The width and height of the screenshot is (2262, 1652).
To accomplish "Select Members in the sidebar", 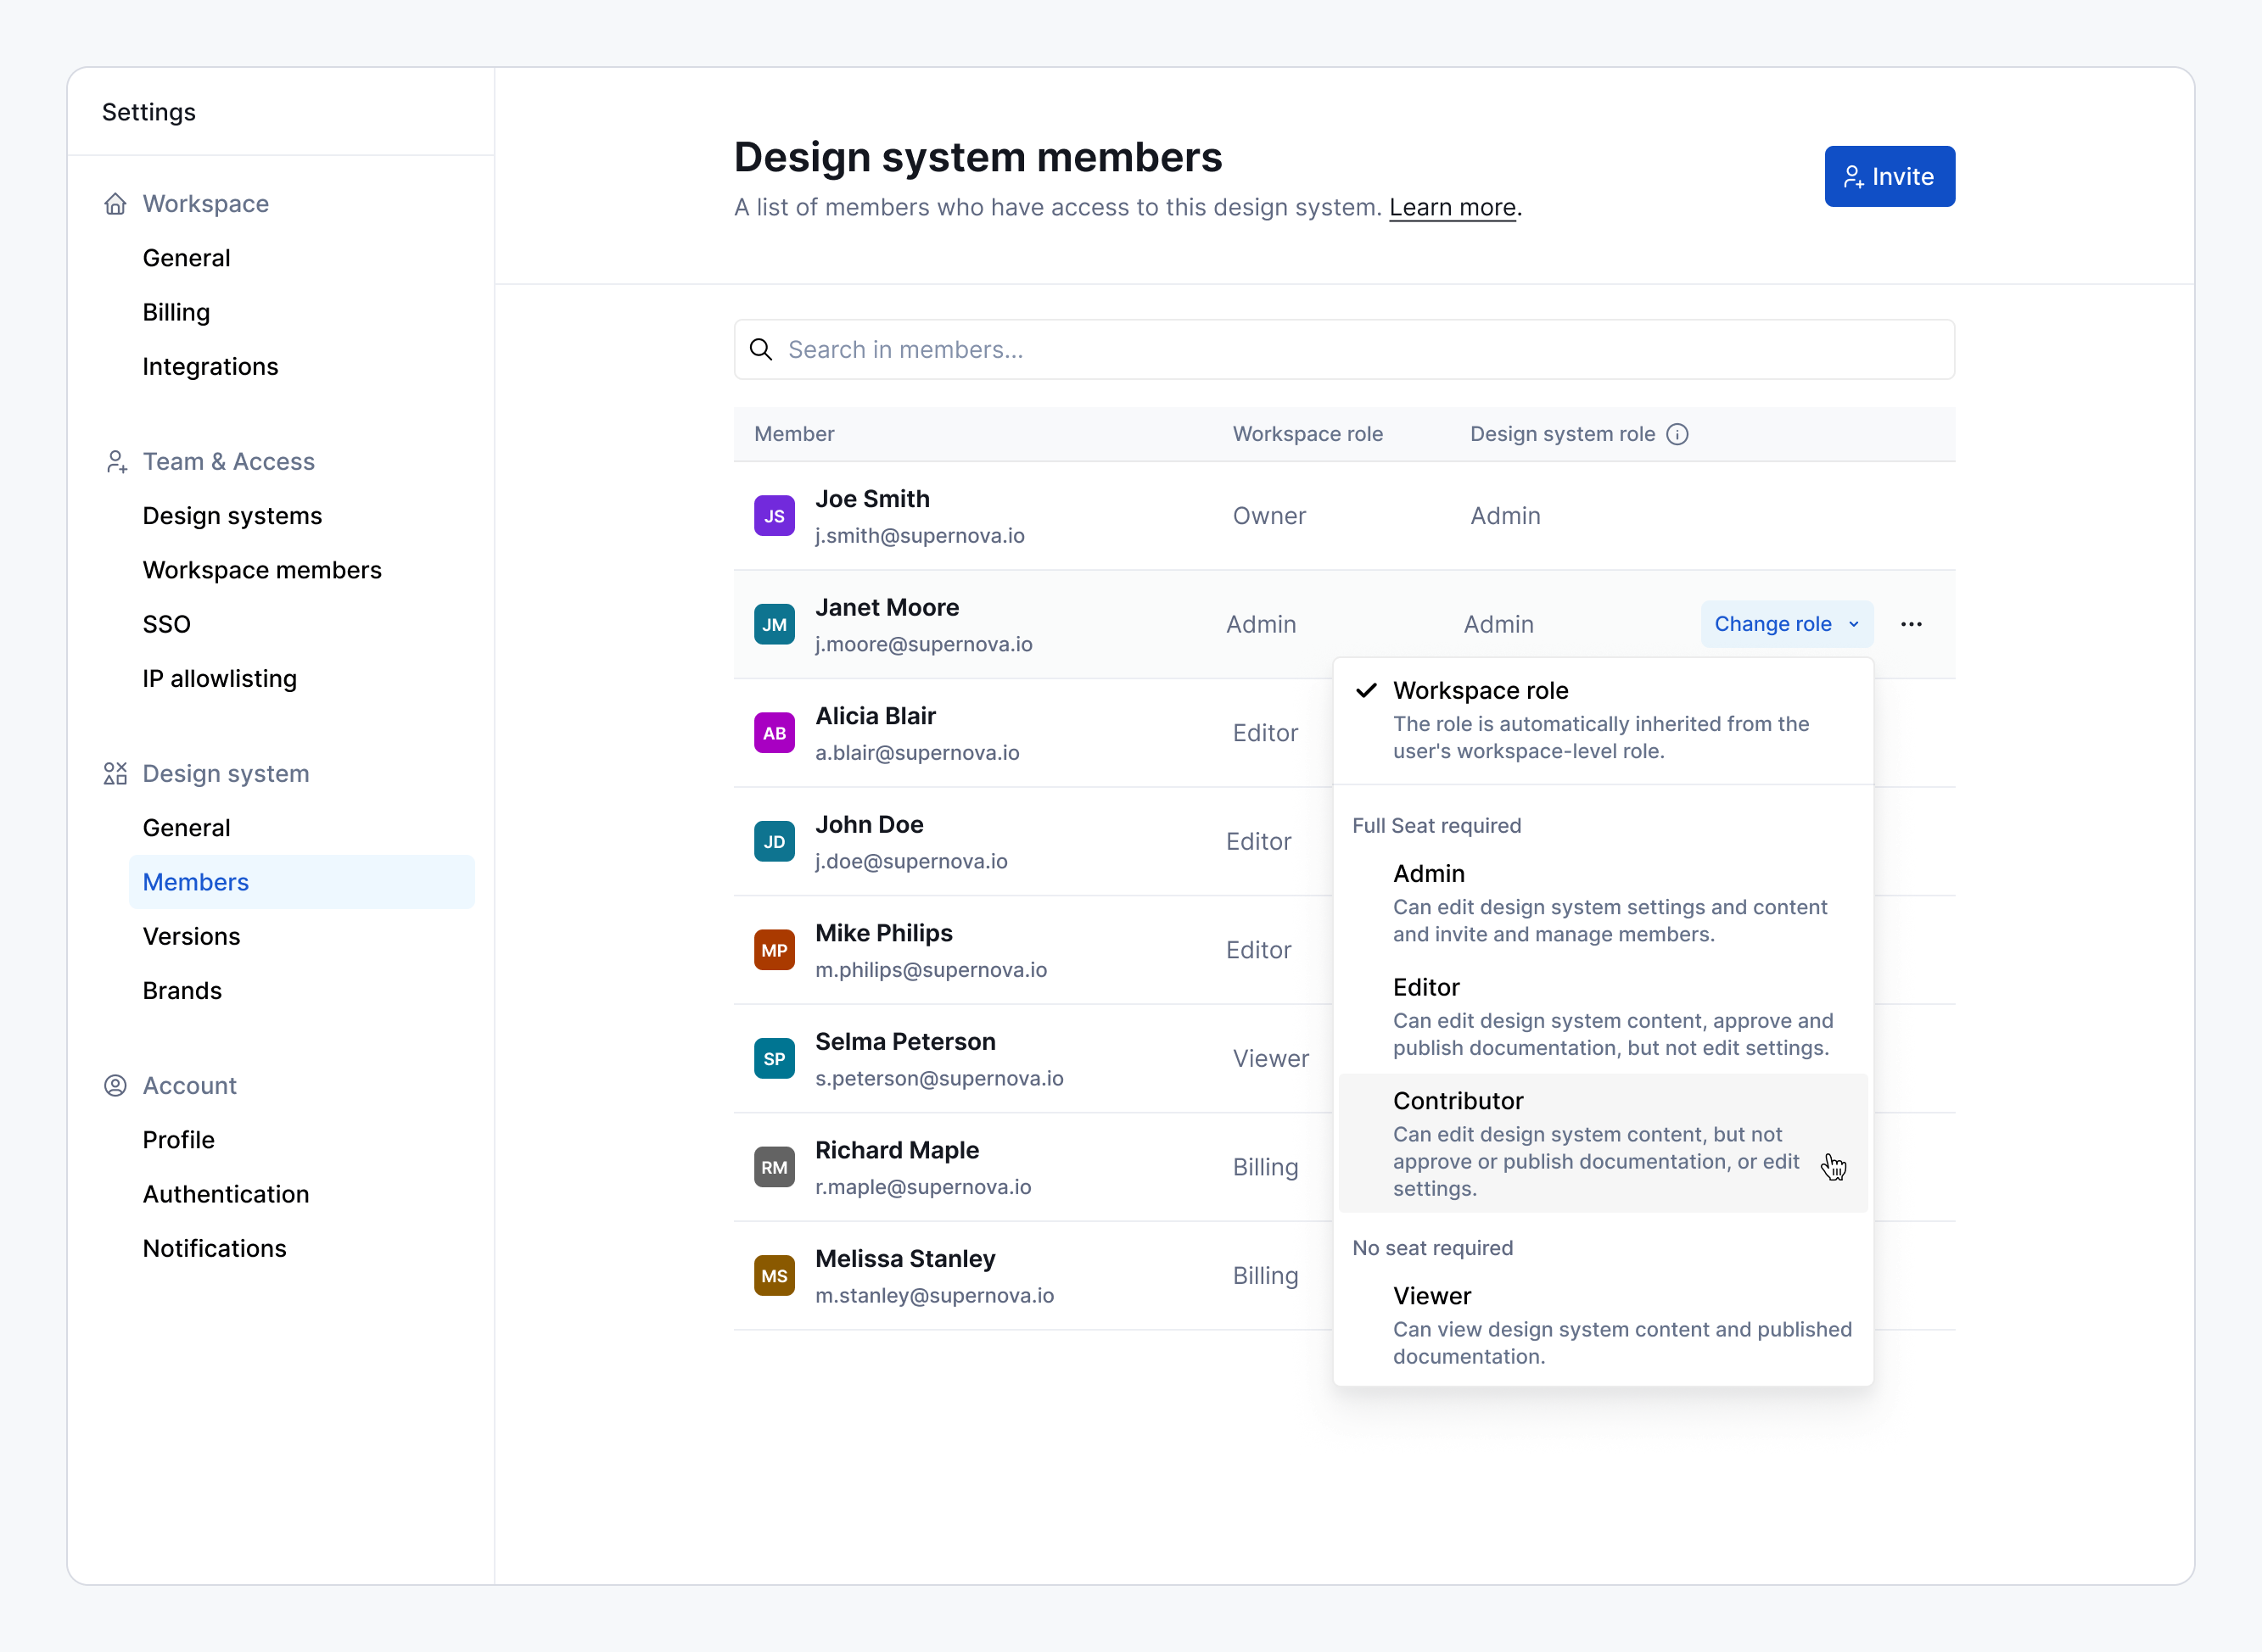I will [x=302, y=882].
